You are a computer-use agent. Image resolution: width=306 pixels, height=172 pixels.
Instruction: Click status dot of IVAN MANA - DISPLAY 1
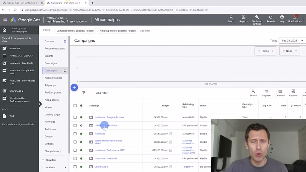tap(81, 125)
